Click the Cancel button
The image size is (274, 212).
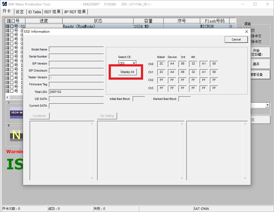coord(236,39)
